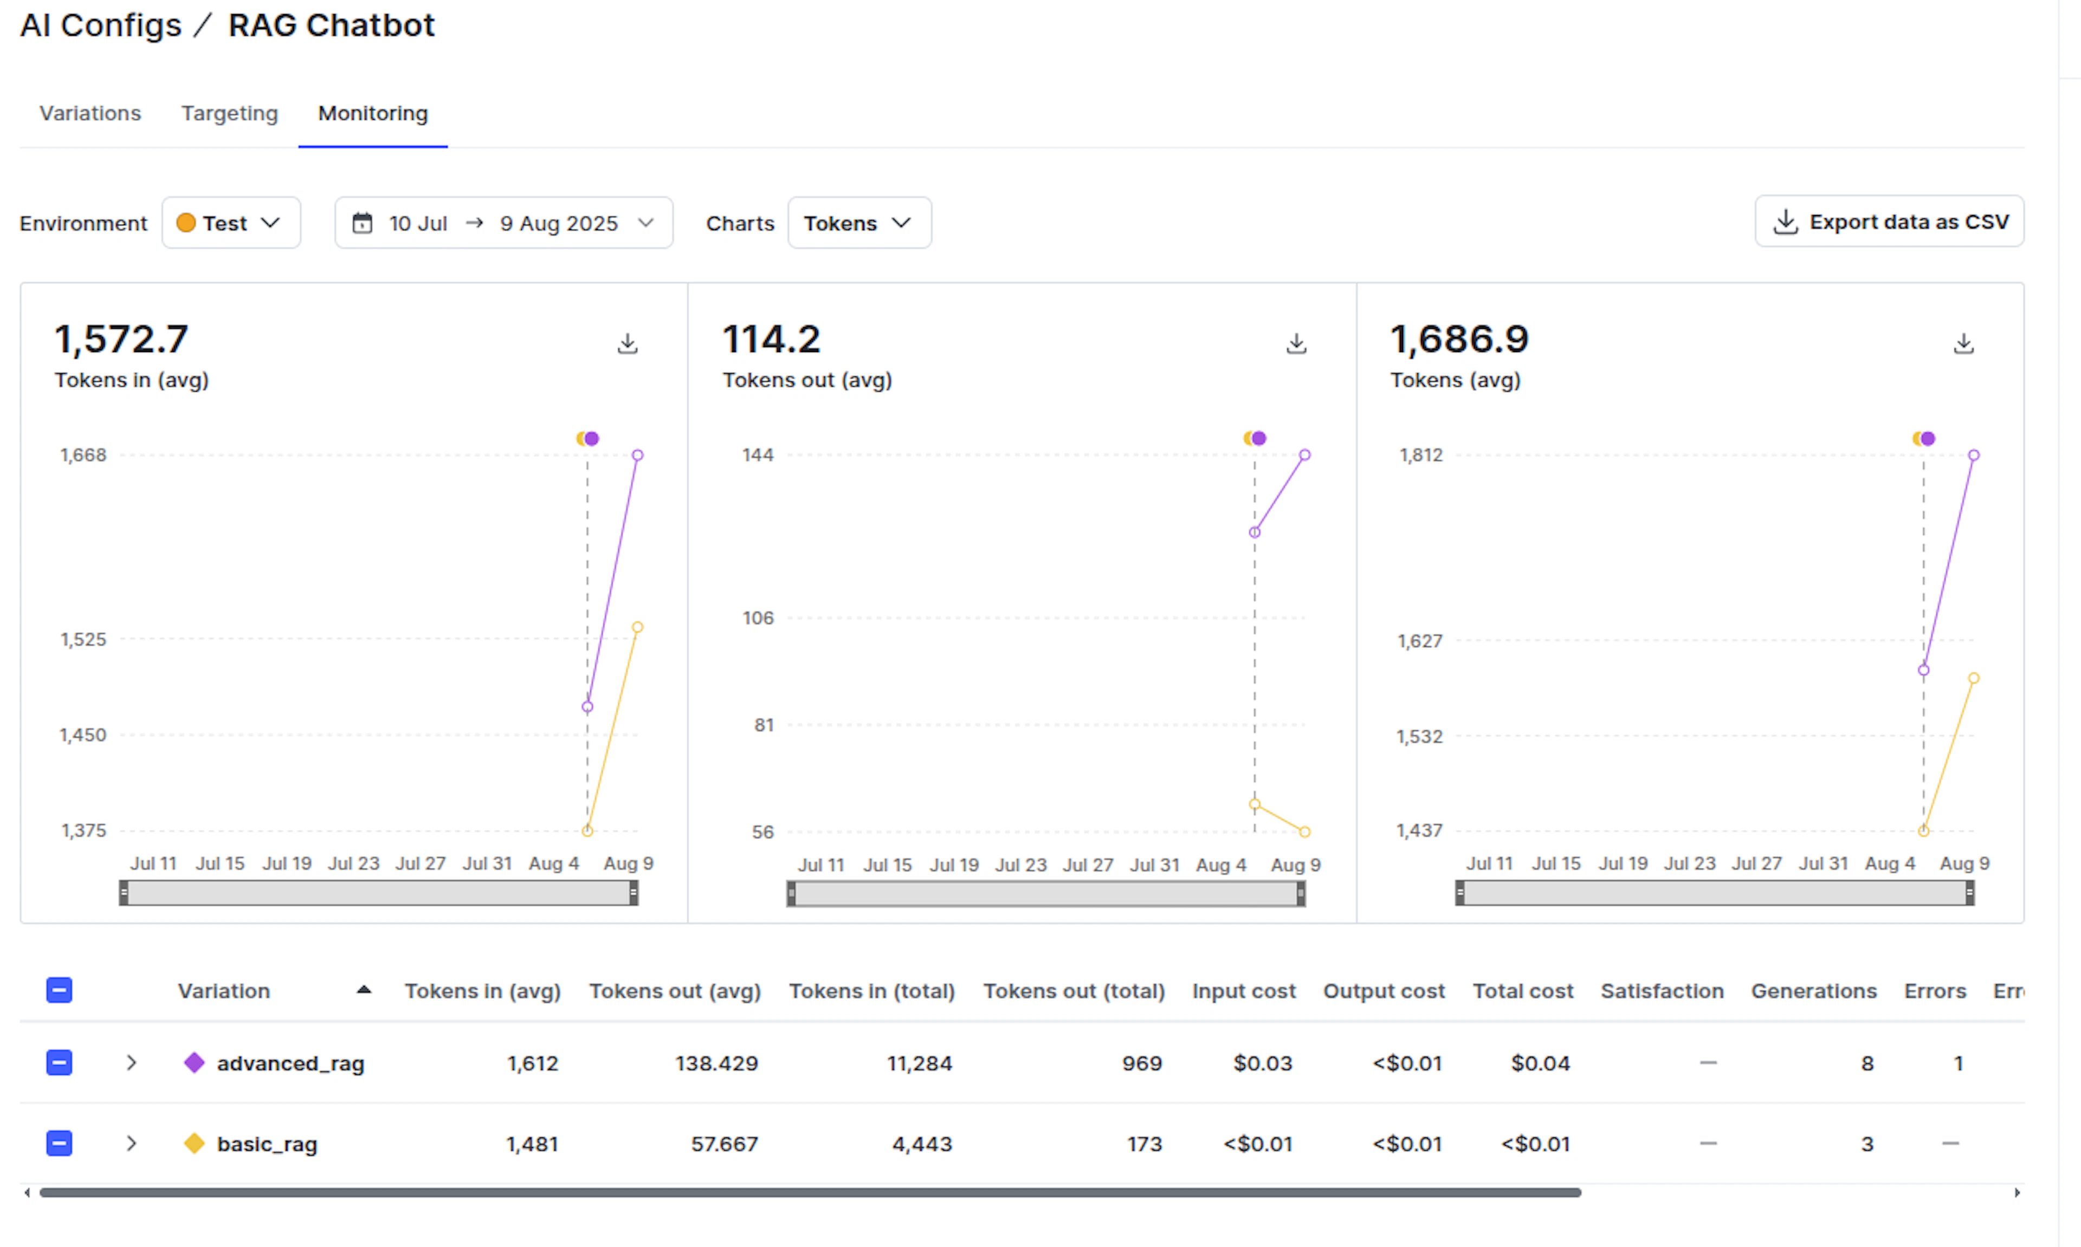Screen dimensions: 2081x1247
Task: Download the Tokens in (avg) chart
Action: pyautogui.click(x=627, y=343)
